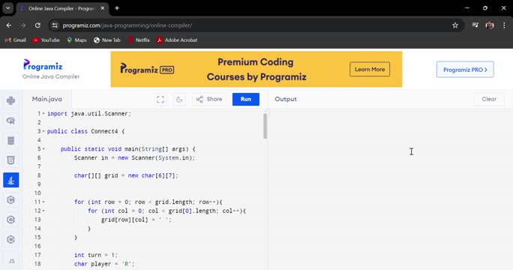
Task: Collapse the import fold at line 1
Action: click(43, 113)
